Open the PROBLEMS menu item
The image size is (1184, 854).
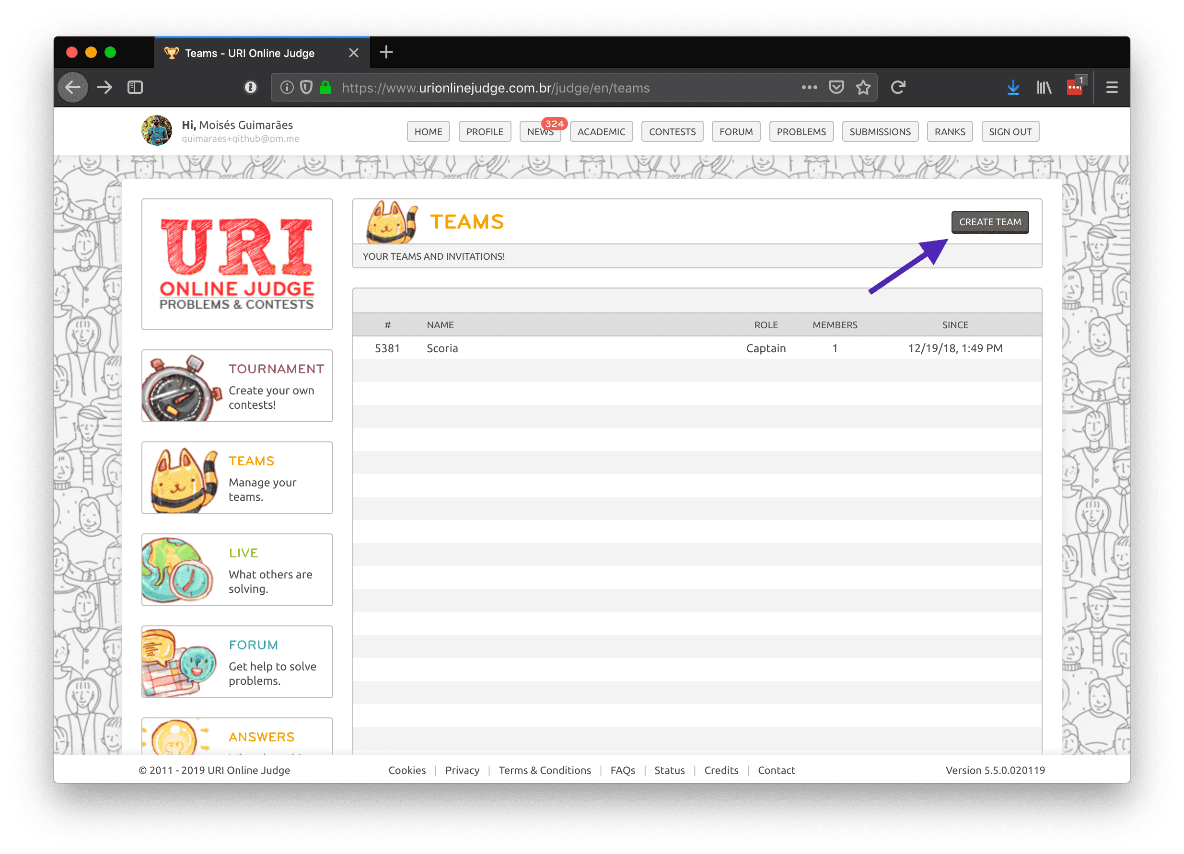point(801,131)
